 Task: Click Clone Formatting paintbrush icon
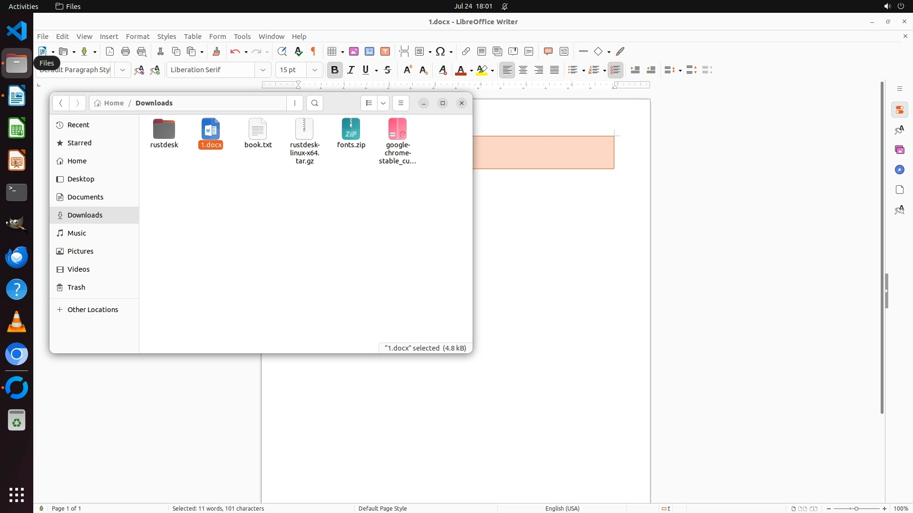click(x=216, y=51)
